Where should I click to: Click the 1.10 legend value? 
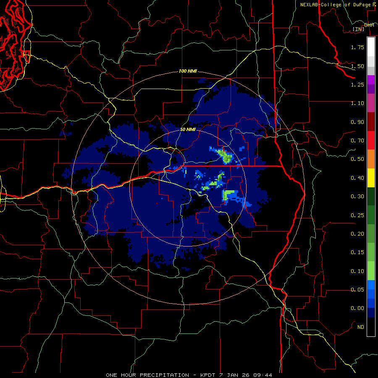pos(357,103)
